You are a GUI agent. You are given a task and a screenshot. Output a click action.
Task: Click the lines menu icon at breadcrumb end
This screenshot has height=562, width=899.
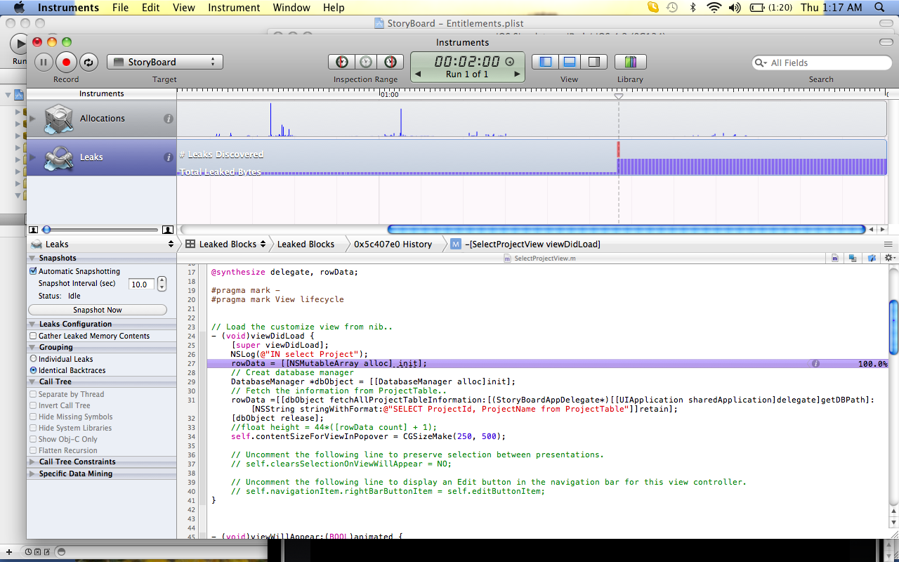(888, 244)
